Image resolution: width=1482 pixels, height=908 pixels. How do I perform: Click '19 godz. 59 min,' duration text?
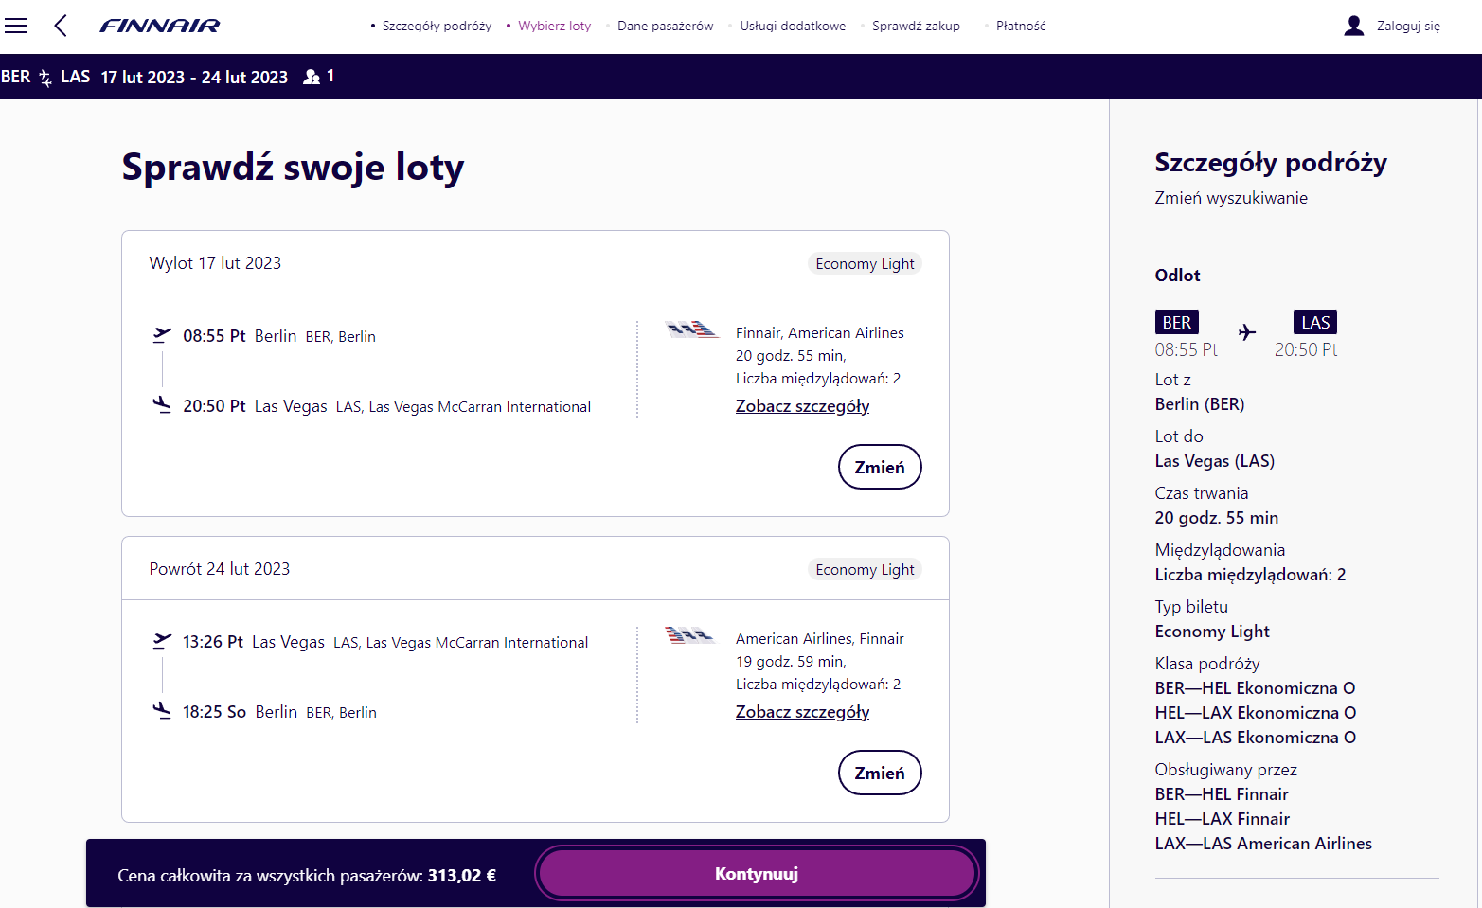click(x=791, y=661)
